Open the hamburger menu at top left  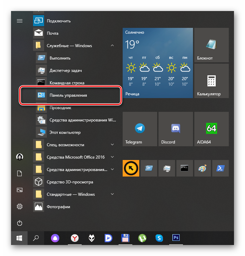point(20,21)
